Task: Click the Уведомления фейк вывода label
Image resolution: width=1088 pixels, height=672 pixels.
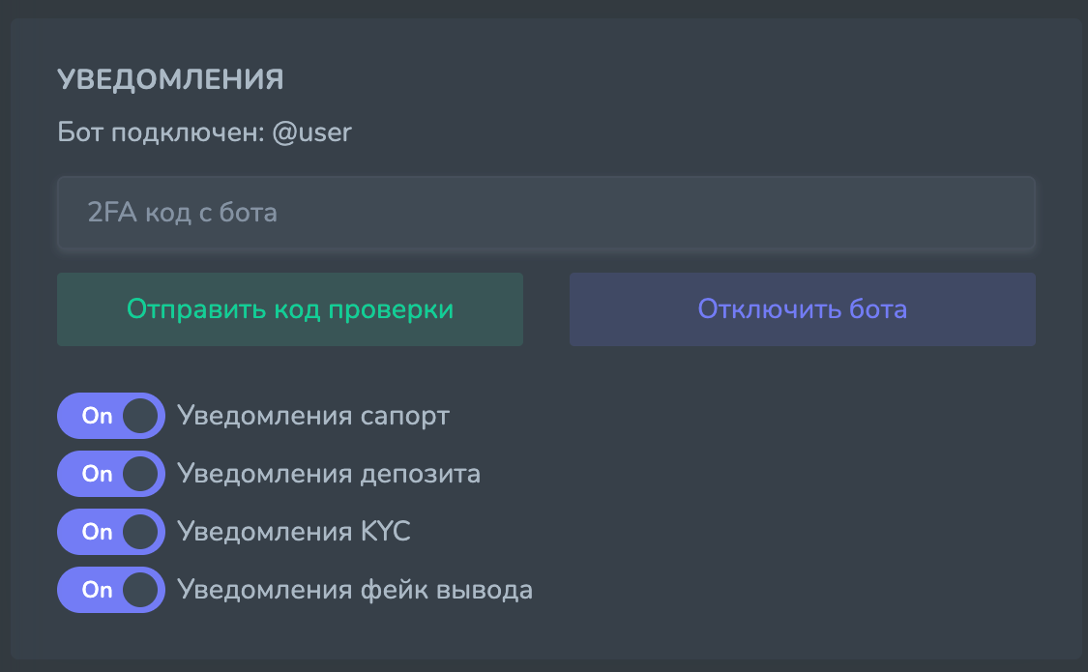Action: [355, 590]
